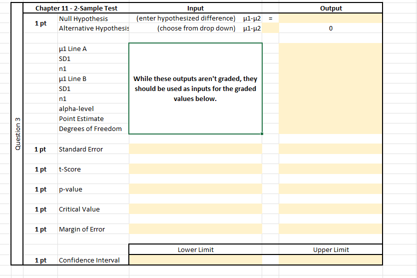Select the 'alpha-level' label cell
Image resolution: width=417 pixels, height=278 pixels.
click(x=93, y=108)
